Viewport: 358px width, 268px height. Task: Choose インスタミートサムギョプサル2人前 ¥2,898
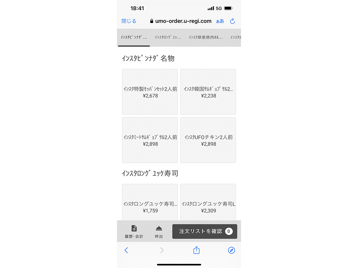150,140
